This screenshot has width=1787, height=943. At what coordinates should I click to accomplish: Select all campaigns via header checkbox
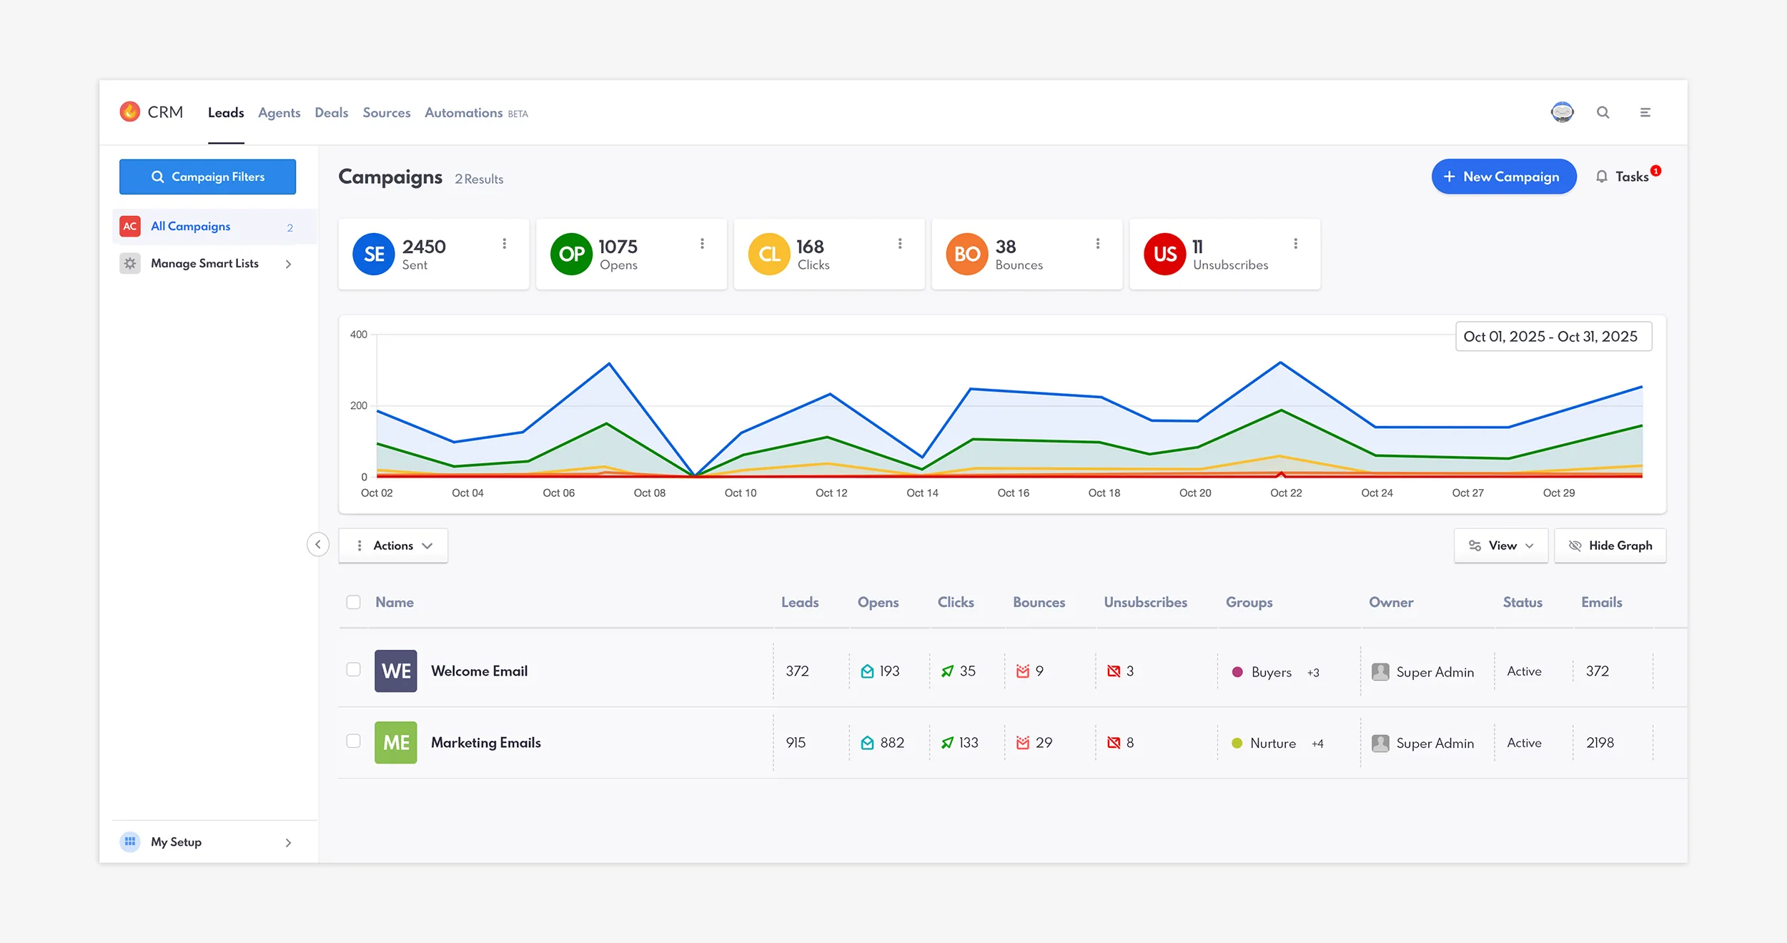[x=353, y=602]
